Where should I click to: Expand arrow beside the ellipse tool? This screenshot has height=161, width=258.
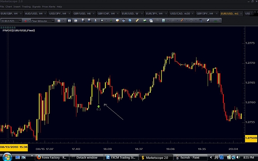click(196, 21)
